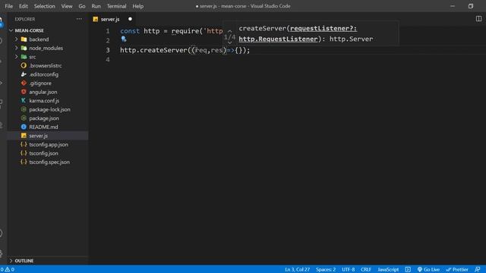Click the .gitignore git icon
The image size is (486, 273).
(24, 83)
